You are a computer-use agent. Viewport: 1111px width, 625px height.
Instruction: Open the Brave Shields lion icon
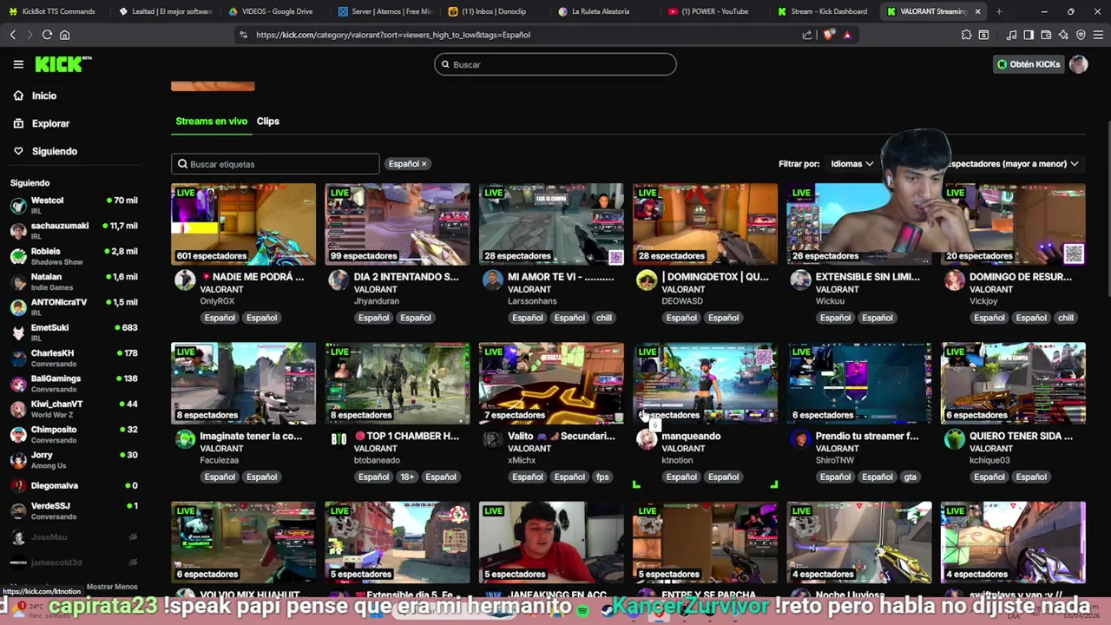click(829, 35)
